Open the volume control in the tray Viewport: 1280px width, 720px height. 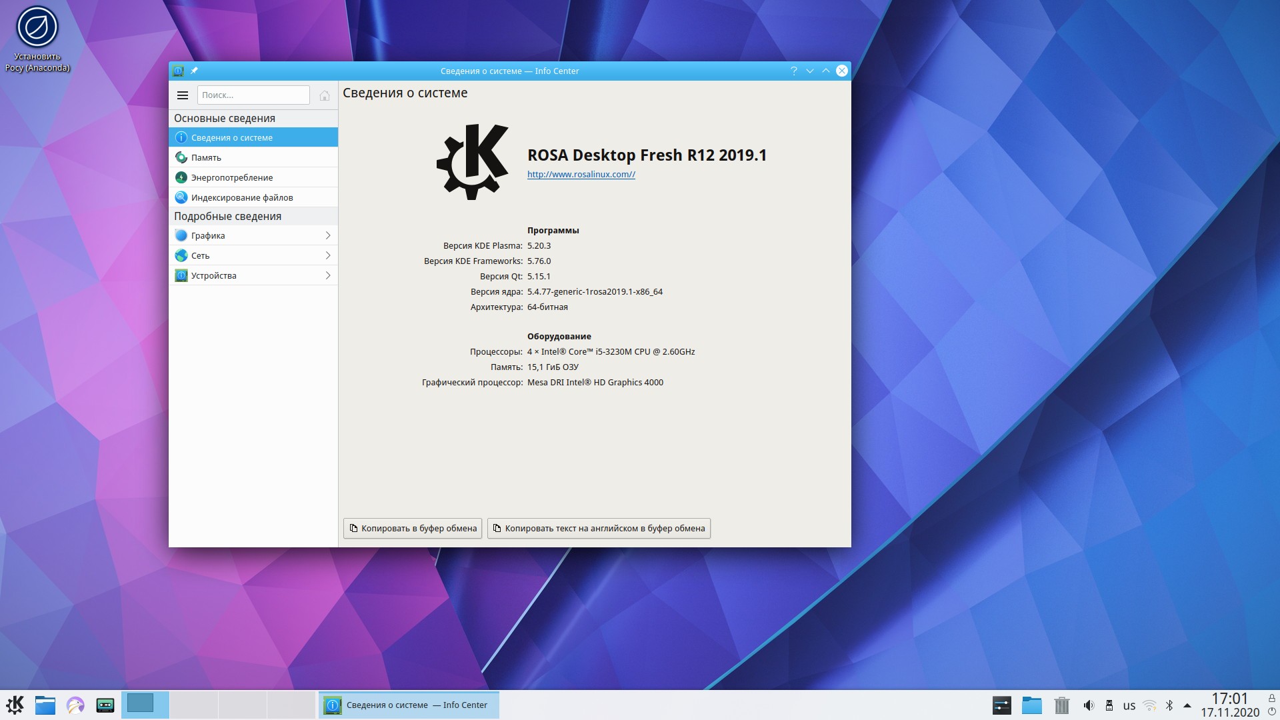(x=1088, y=705)
